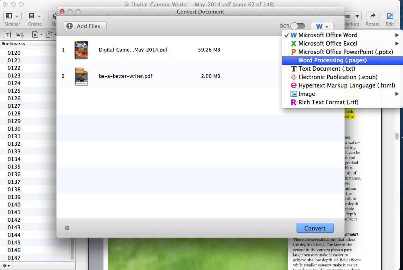Click the Create toolbar icon
403x270 pixels.
[x=32, y=16]
